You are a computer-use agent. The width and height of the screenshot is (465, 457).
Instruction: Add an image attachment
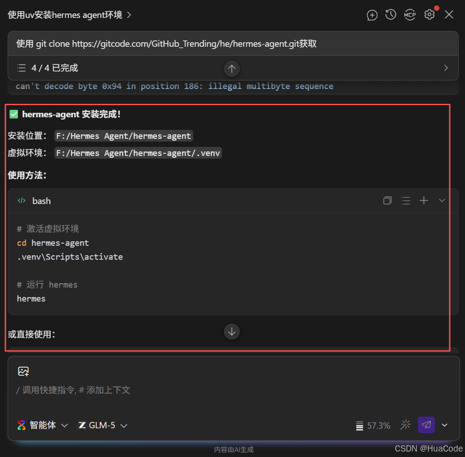tap(23, 371)
